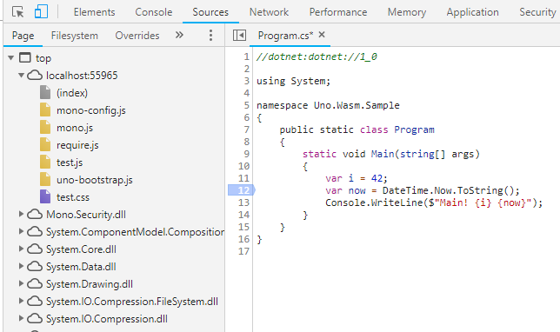Collapse the localhost:55965 node

click(22, 75)
